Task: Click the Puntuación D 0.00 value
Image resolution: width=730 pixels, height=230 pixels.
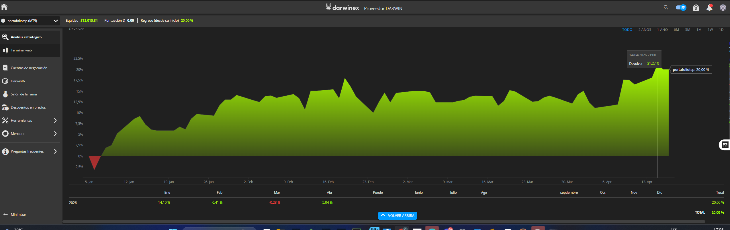Action: point(130,21)
